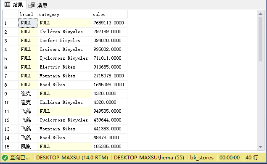Select the sales column header
Viewport: 267px width, 164px height.
click(109, 14)
